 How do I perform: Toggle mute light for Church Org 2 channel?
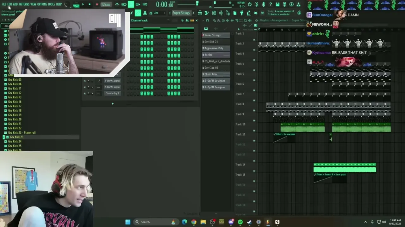84,93
